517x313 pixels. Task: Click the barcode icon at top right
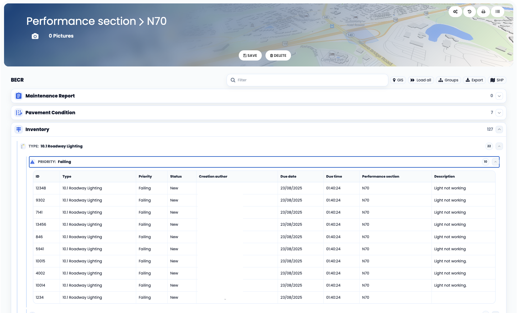click(497, 11)
